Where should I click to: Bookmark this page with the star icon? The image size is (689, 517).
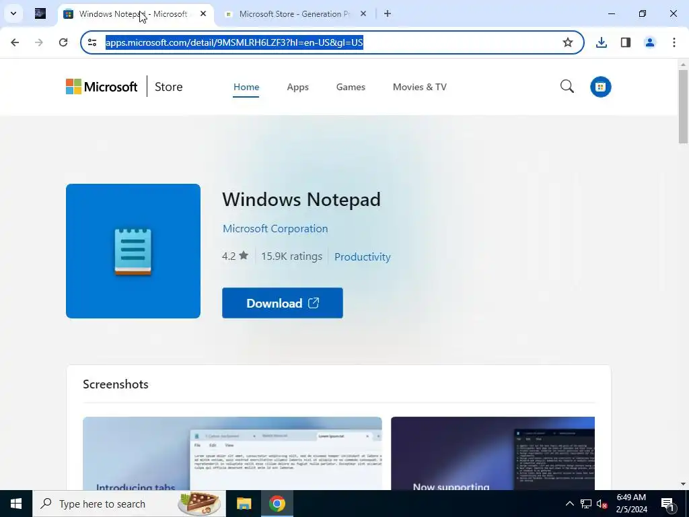[x=568, y=42]
